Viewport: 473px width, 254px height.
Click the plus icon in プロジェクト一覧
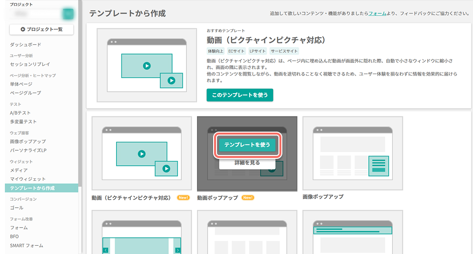coord(22,29)
